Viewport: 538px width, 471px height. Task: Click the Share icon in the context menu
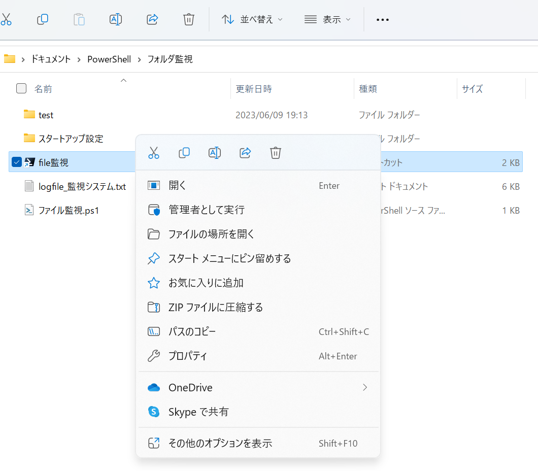[245, 153]
